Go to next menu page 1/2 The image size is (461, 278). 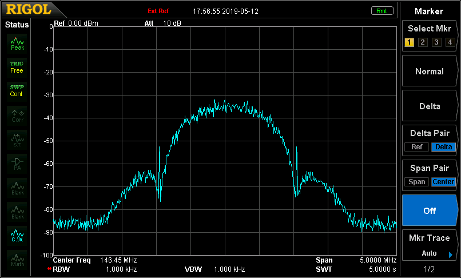430,269
